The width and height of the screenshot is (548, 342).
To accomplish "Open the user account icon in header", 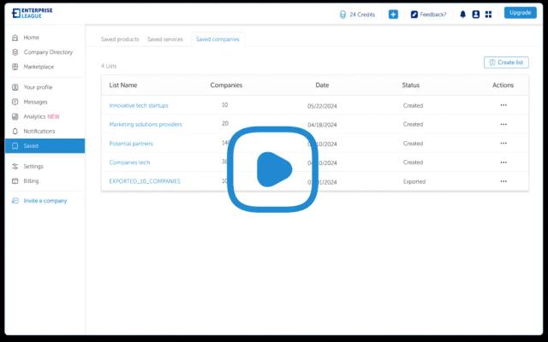I will 476,15.
